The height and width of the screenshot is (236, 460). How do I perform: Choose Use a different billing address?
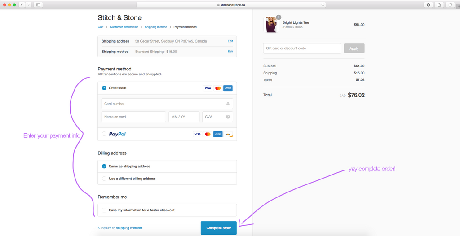[104, 179]
